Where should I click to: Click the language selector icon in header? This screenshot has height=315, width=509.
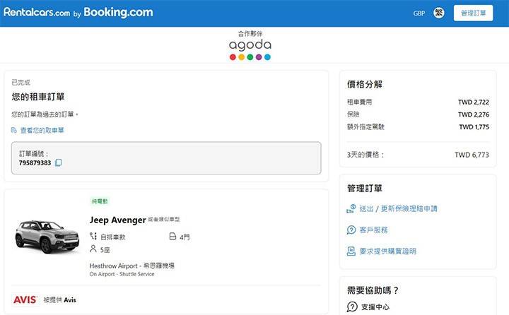click(x=438, y=13)
